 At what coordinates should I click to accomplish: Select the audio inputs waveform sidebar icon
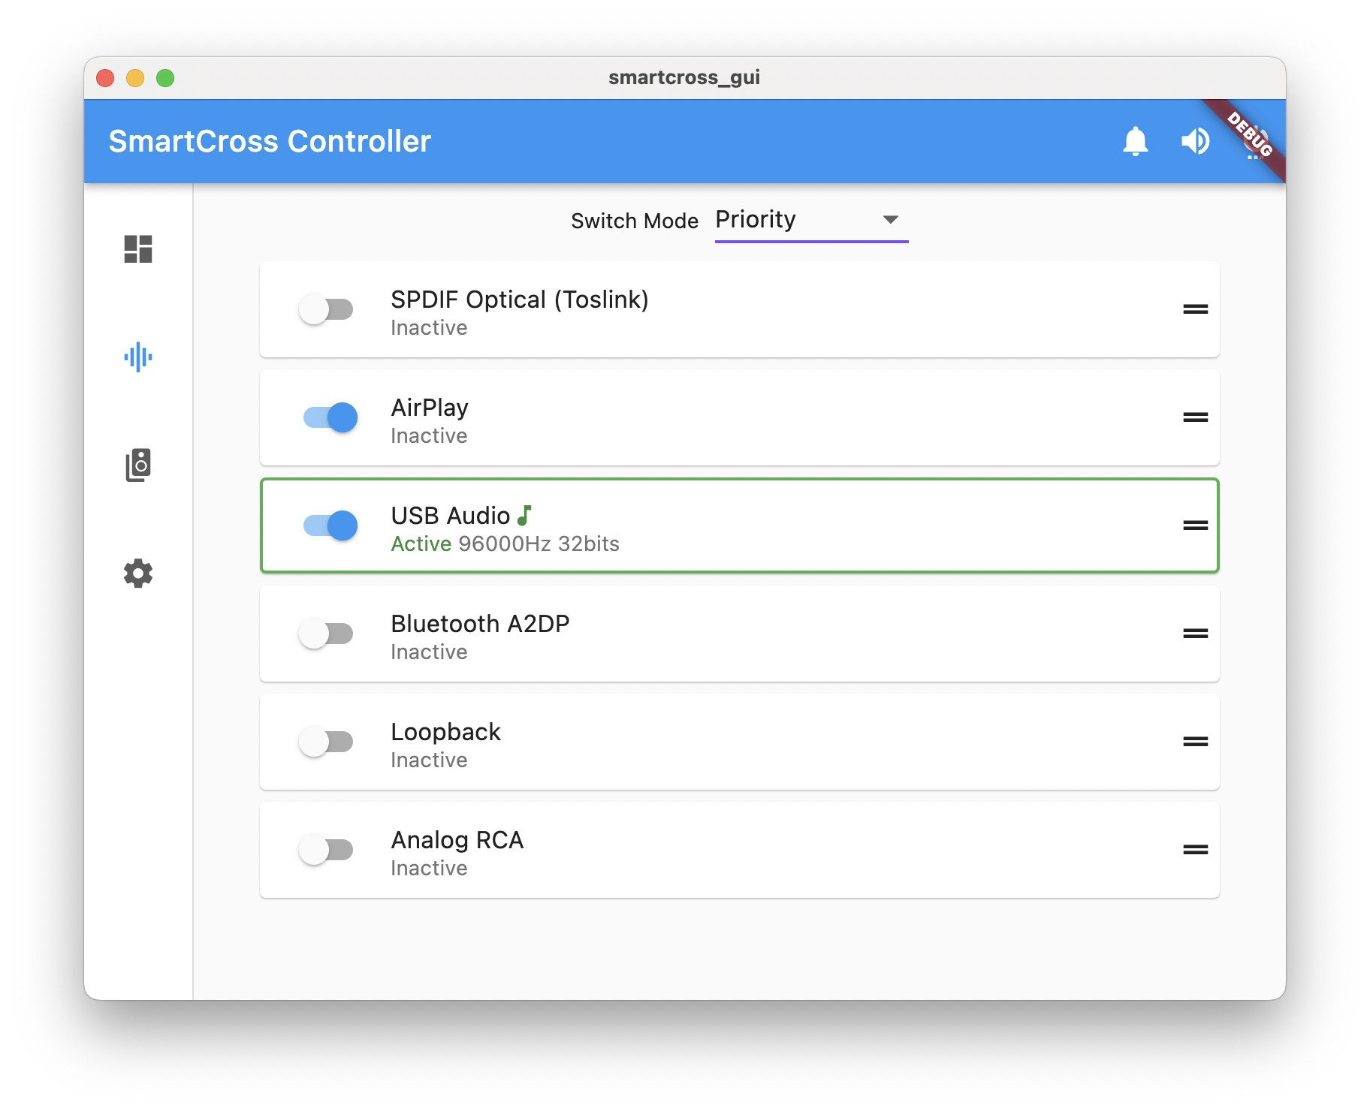[x=138, y=357]
